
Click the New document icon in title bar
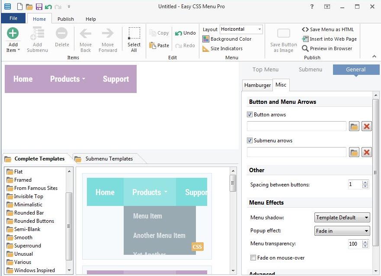click(20, 6)
